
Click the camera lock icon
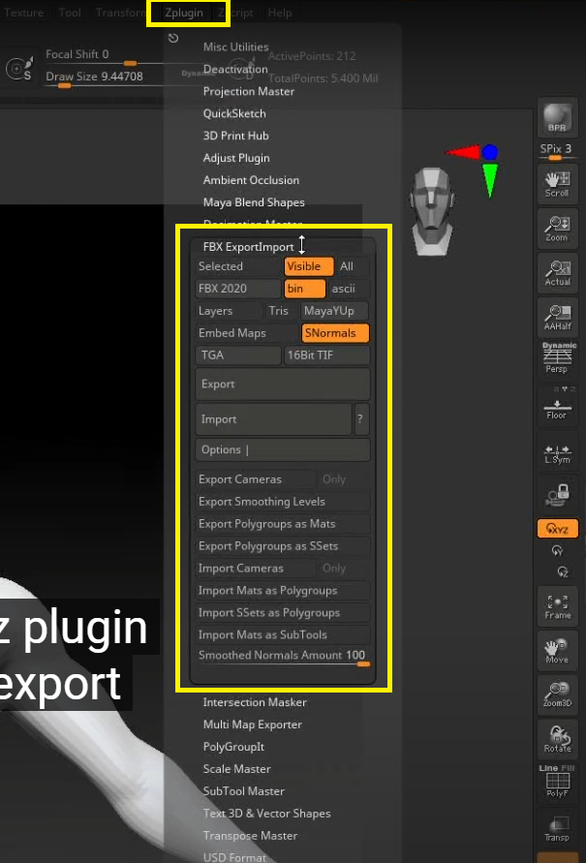[557, 494]
